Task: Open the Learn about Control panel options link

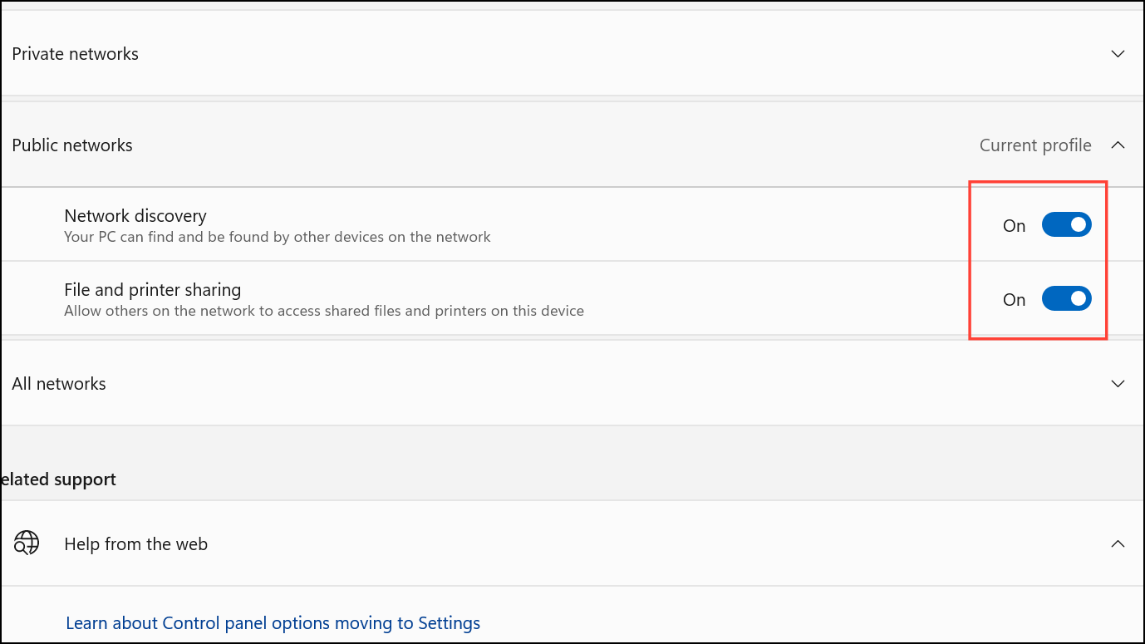Action: coord(273,623)
